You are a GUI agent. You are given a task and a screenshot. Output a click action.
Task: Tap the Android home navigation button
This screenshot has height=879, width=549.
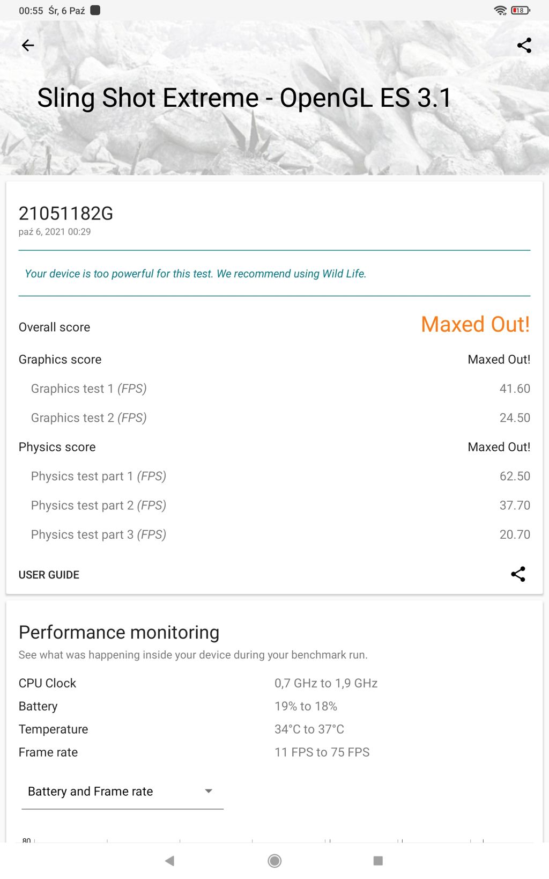[274, 861]
